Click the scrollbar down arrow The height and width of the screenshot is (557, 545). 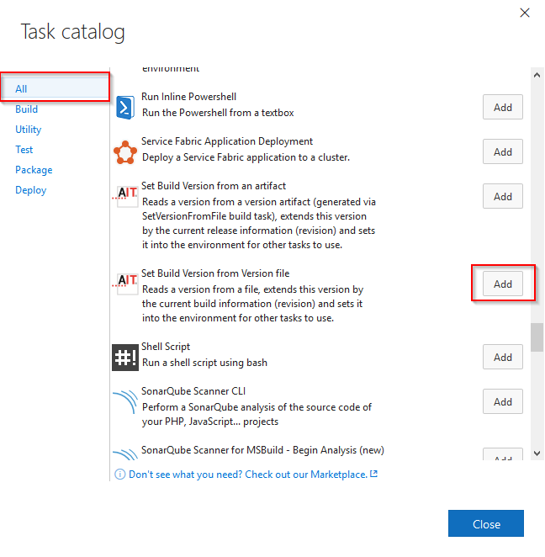click(537, 454)
